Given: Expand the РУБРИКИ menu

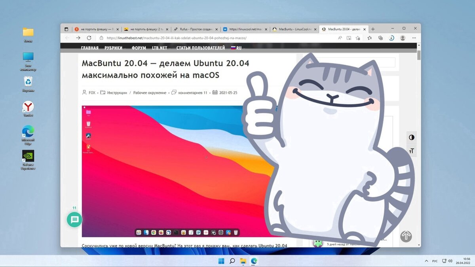Looking at the screenshot, I should point(114,48).
